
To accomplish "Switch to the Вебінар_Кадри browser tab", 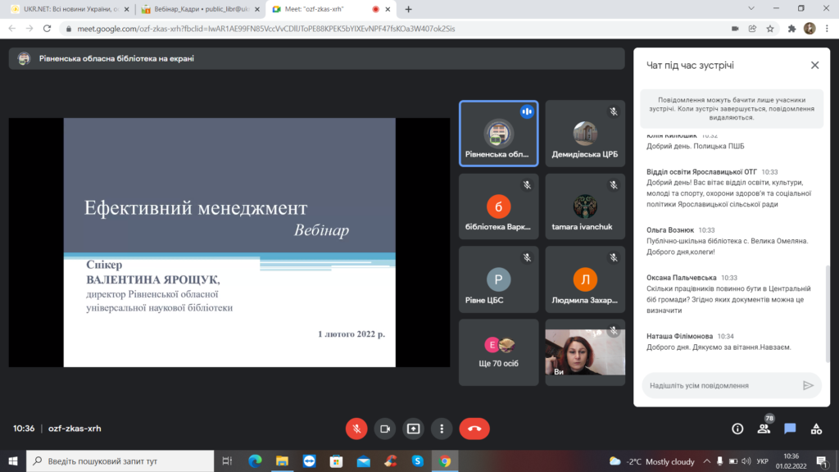I will coord(197,9).
